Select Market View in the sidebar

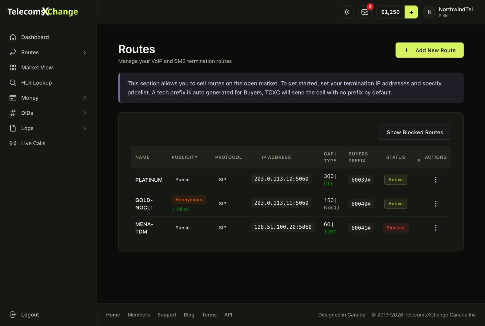click(48, 67)
